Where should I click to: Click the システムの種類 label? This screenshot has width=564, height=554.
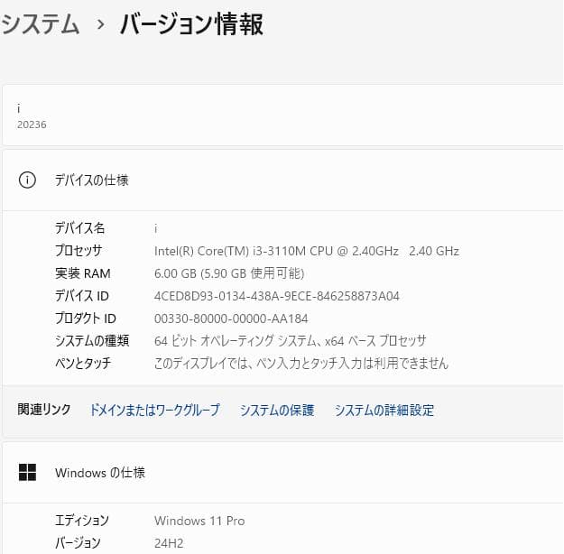tap(92, 341)
